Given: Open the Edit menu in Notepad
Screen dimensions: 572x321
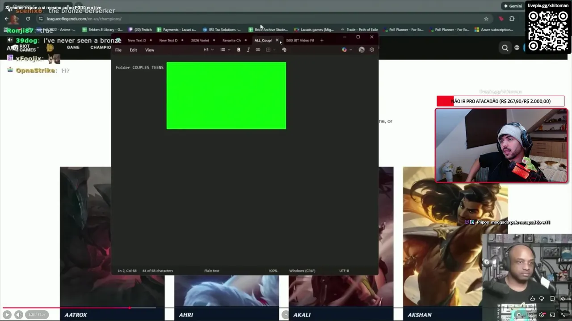Looking at the screenshot, I should (x=133, y=50).
